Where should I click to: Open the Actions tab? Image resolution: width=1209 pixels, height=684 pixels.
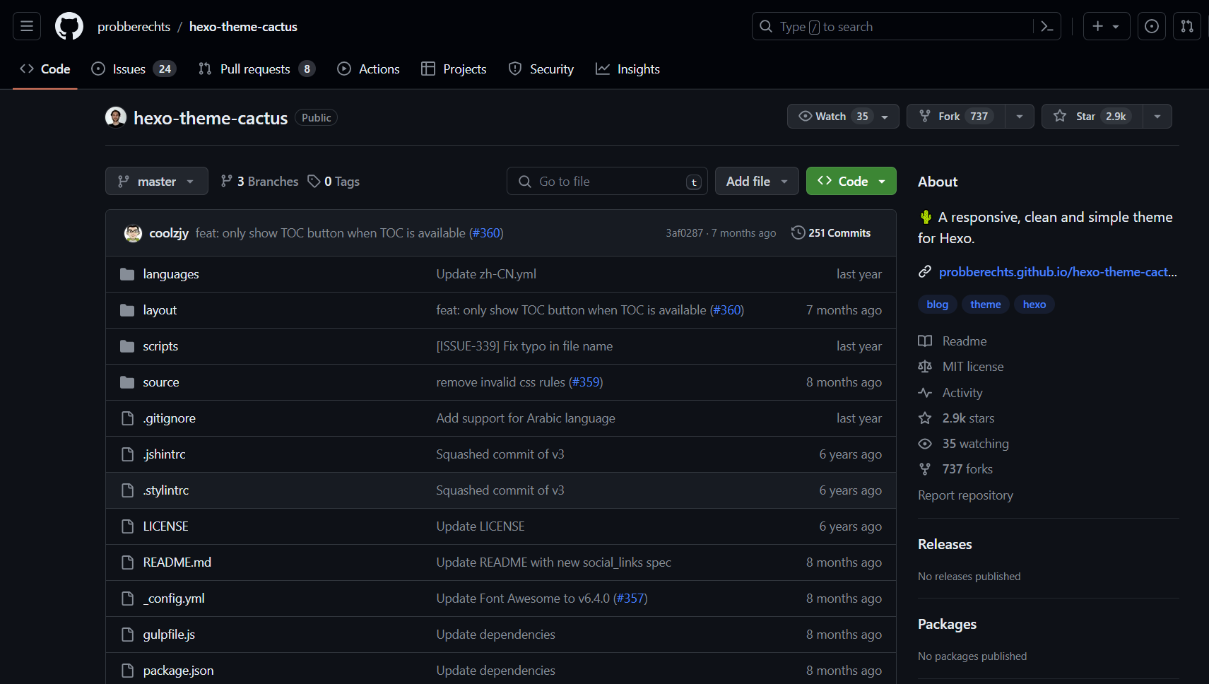(368, 69)
